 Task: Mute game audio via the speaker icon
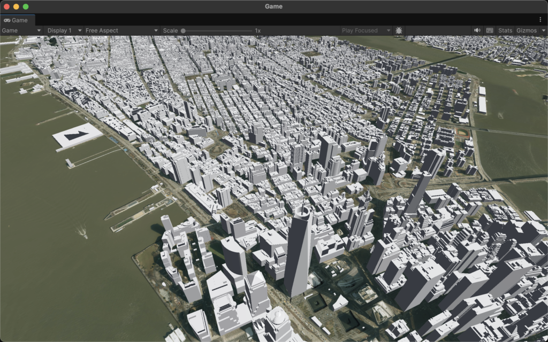point(477,30)
